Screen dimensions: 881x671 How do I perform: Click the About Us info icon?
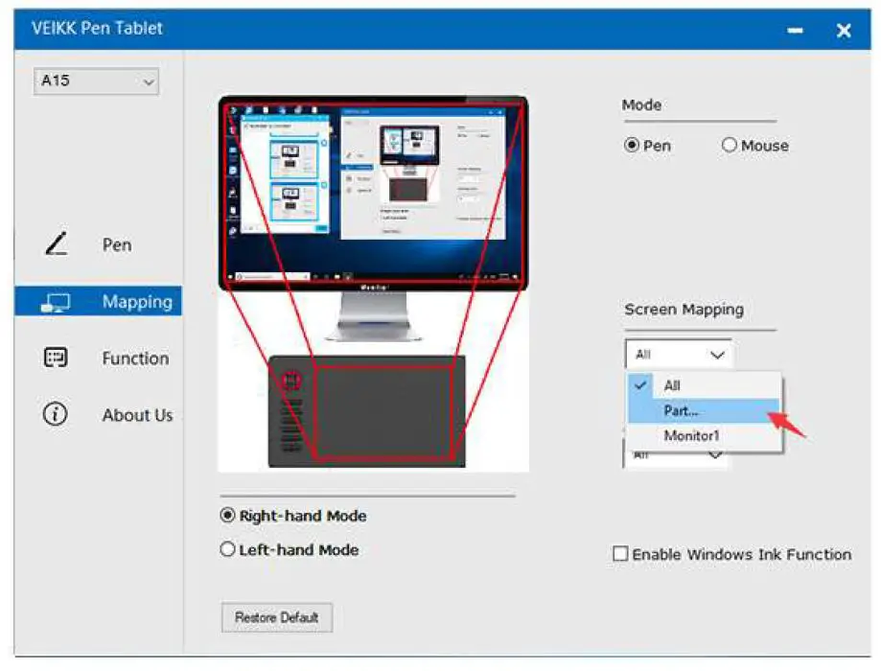57,415
